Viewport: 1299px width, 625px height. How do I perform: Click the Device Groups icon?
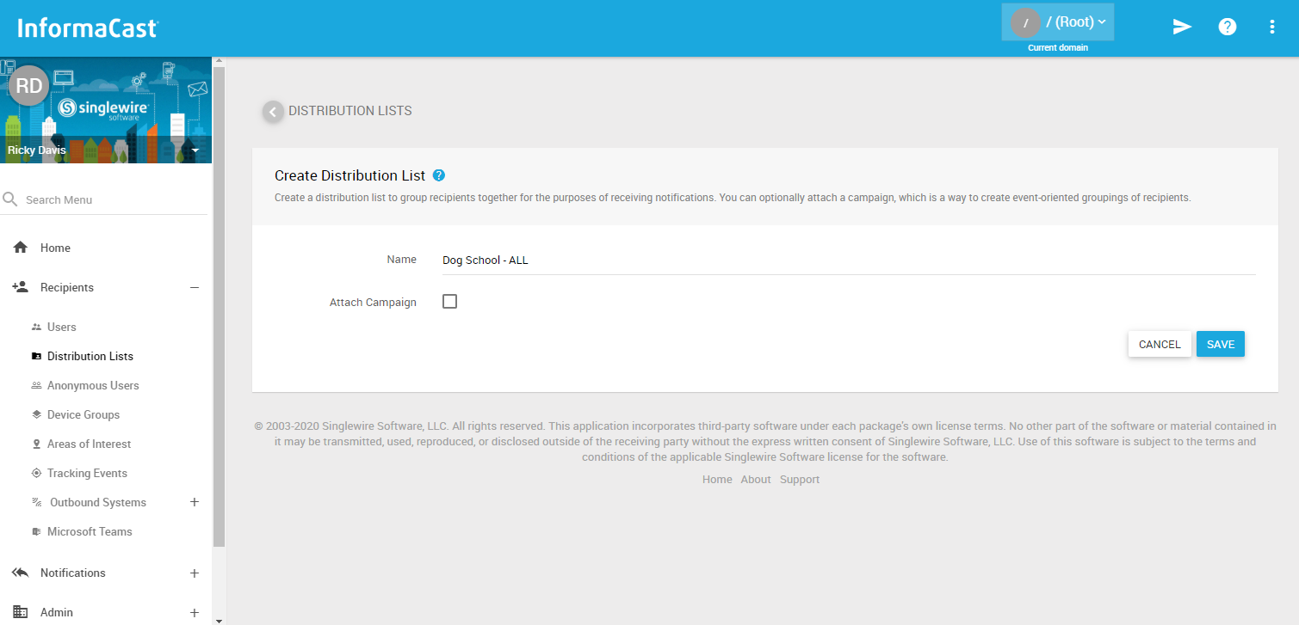35,414
